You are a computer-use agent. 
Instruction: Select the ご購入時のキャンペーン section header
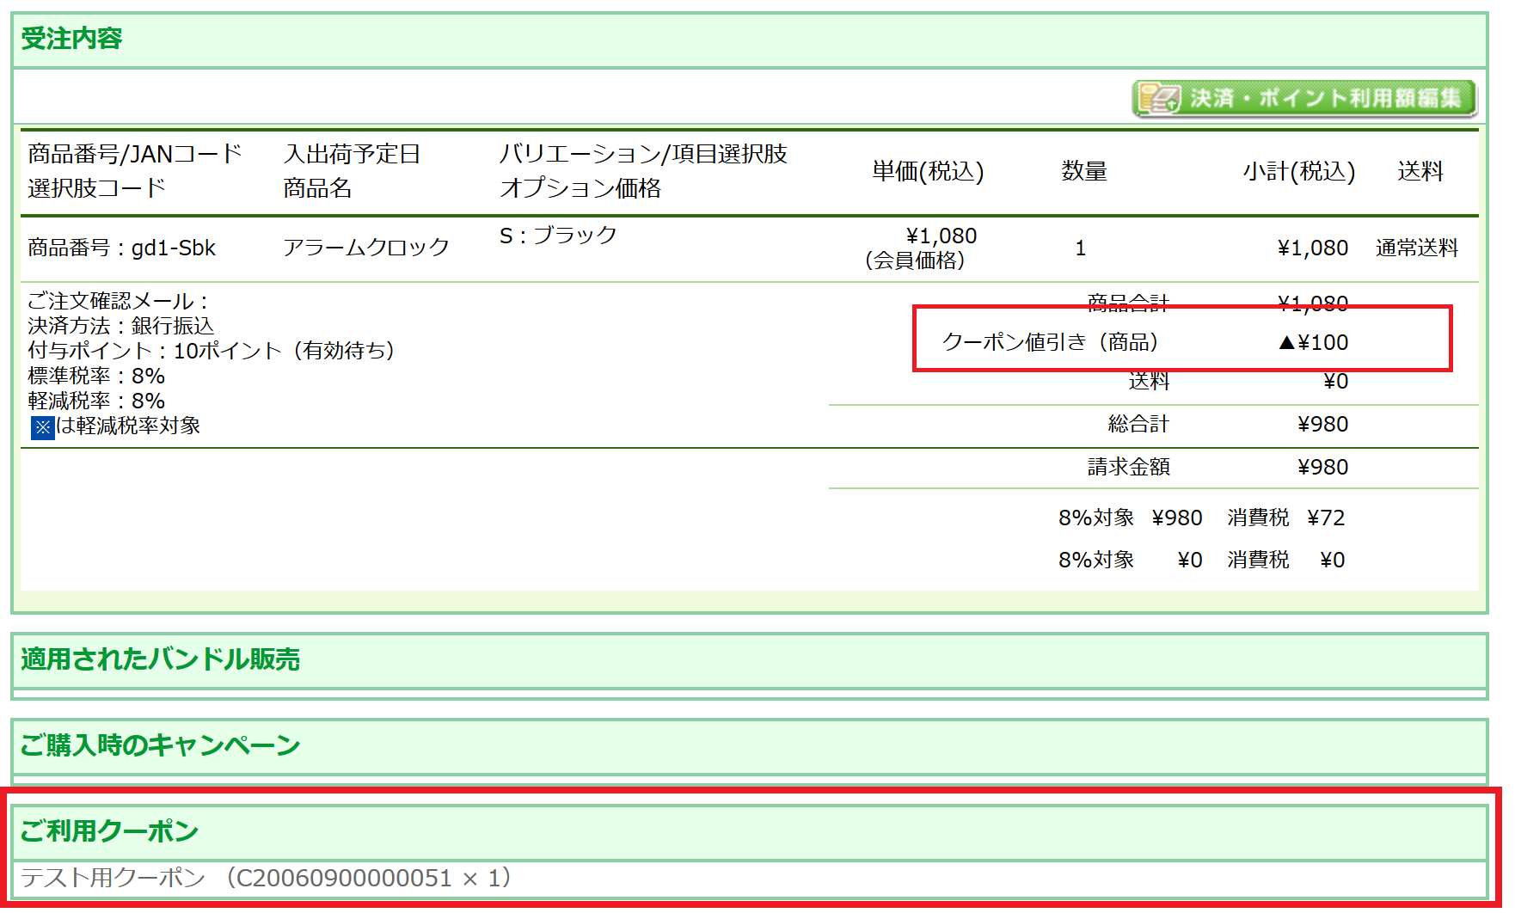pyautogui.click(x=750, y=746)
